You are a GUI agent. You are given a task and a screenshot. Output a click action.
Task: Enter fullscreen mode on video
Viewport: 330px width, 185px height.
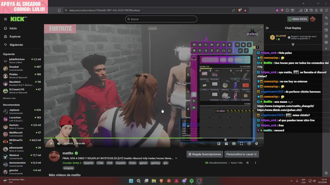click(x=241, y=144)
